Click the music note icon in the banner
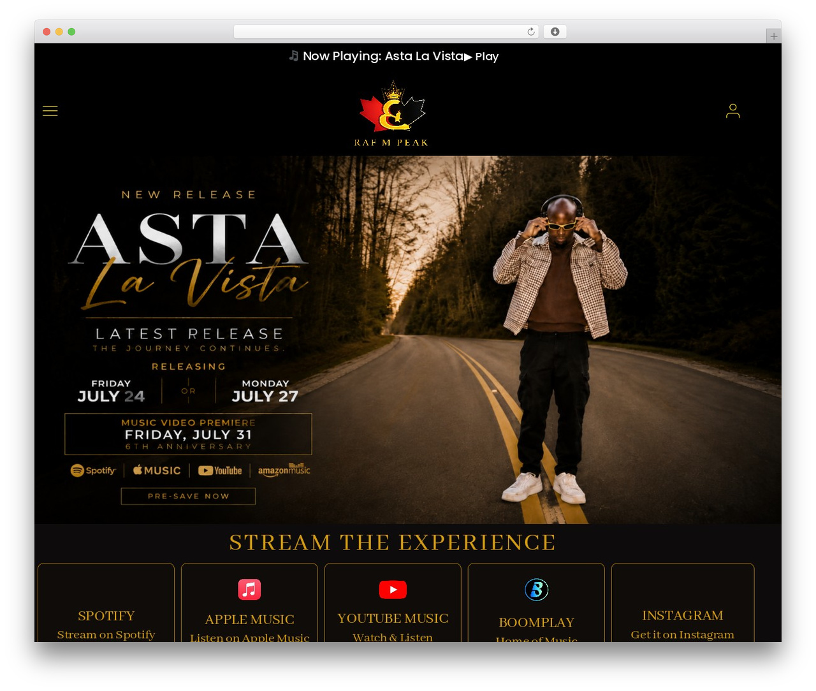Screen dimensions: 816x691 (x=293, y=56)
